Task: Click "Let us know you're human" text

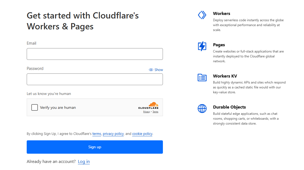Action: coord(49,94)
